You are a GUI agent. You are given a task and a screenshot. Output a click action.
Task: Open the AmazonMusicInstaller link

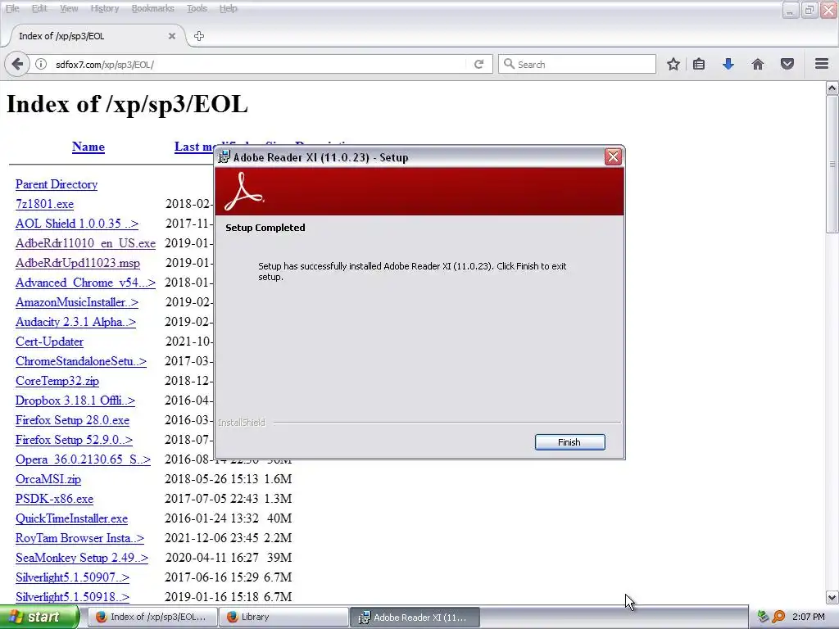(x=76, y=302)
